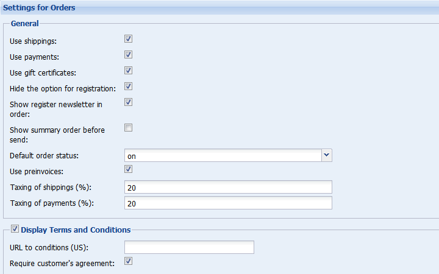The image size is (439, 274).
Task: Focus the Taxing of shippings (%) field
Action: click(x=228, y=187)
